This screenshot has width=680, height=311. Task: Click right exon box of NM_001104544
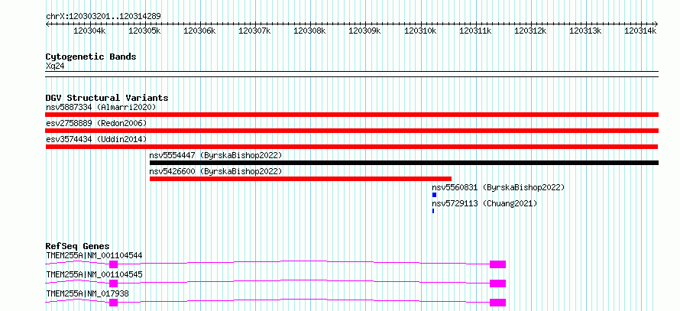coord(498,264)
